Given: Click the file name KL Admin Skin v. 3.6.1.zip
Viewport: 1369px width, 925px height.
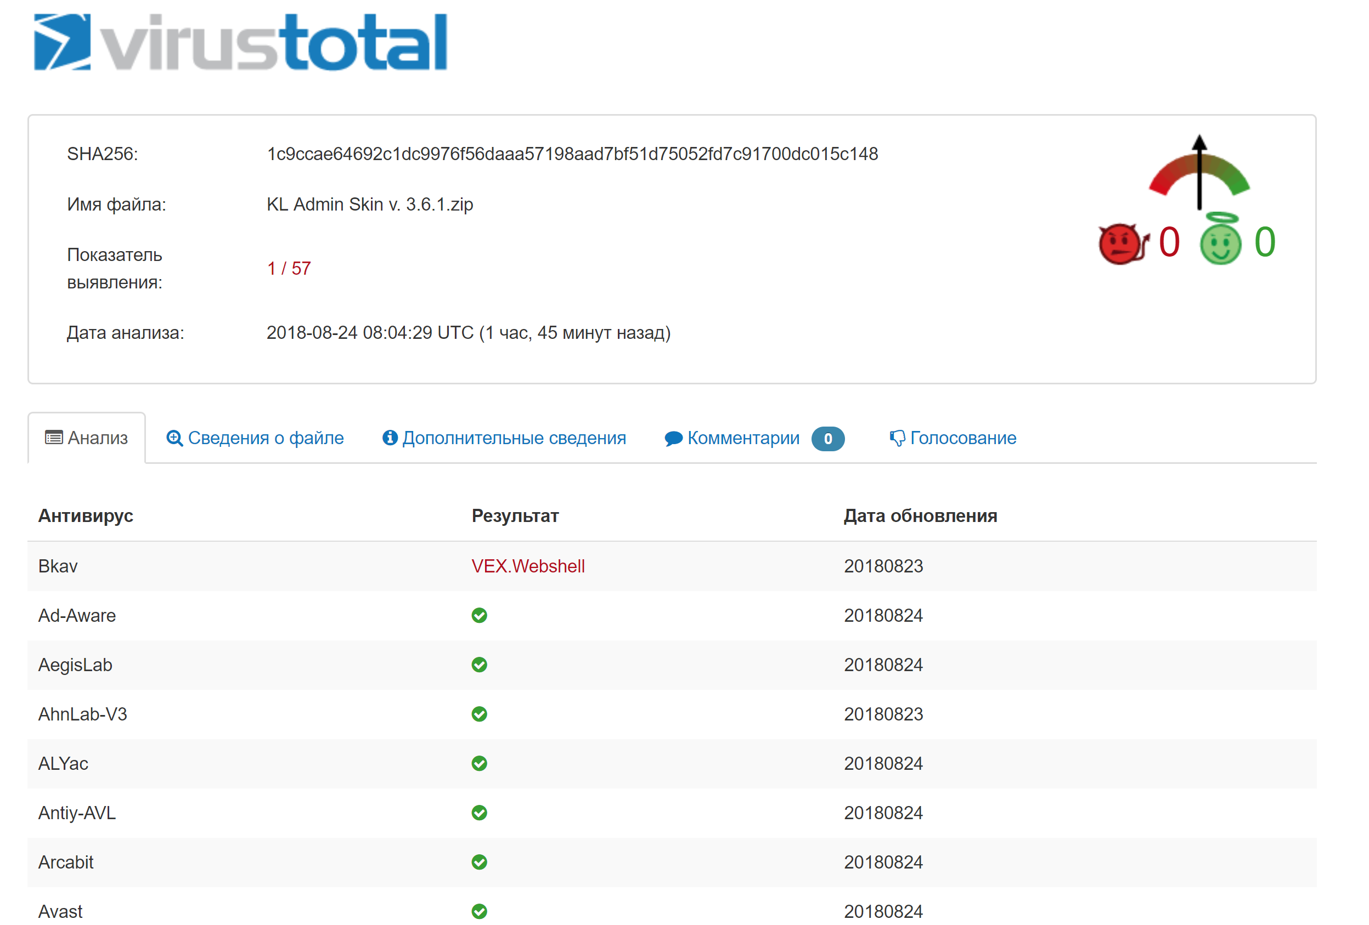Looking at the screenshot, I should [x=370, y=205].
